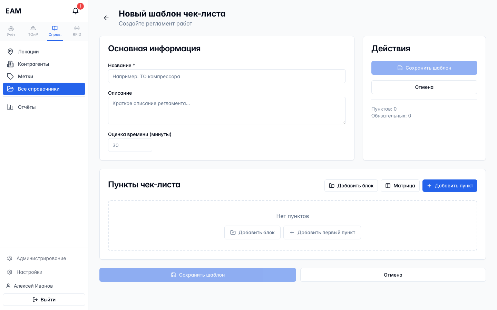The width and height of the screenshot is (497, 310).
Task: Click the bottom Отмена button
Action: point(393,275)
